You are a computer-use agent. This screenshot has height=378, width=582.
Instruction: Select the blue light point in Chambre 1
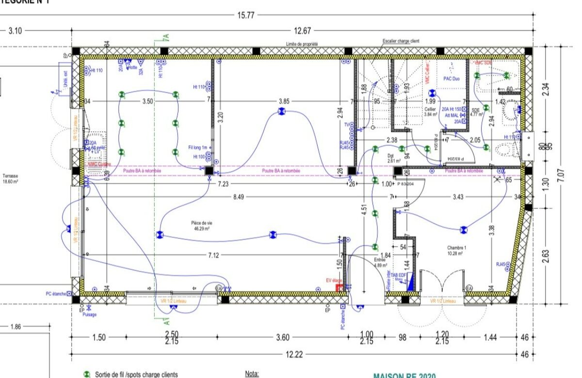(x=463, y=230)
